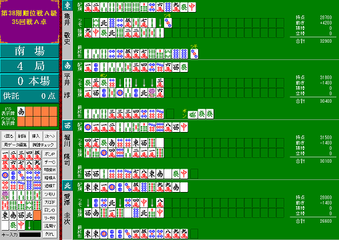Select the bird one-bamboo palette tile
339x240 pixels.
[5, 195]
